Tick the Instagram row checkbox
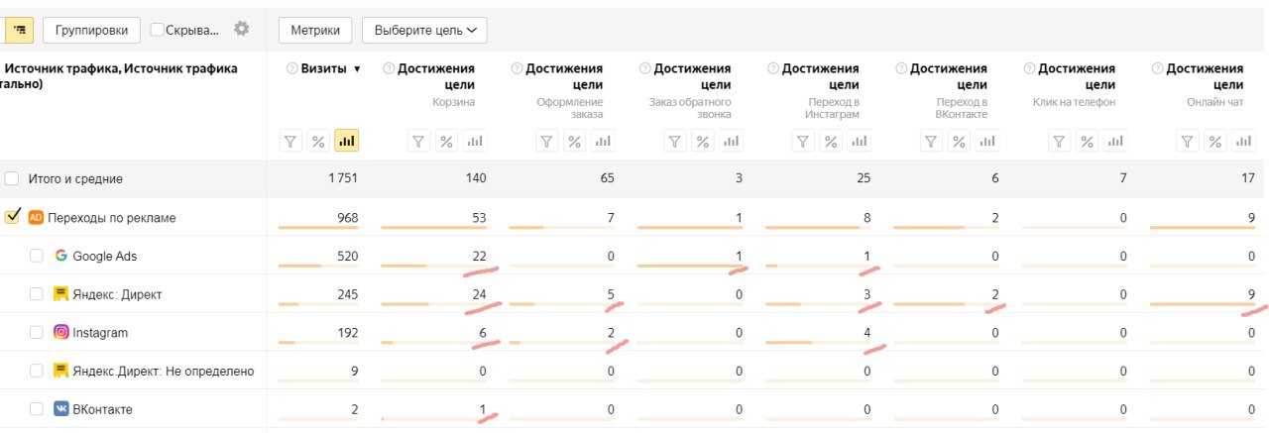 [x=37, y=333]
